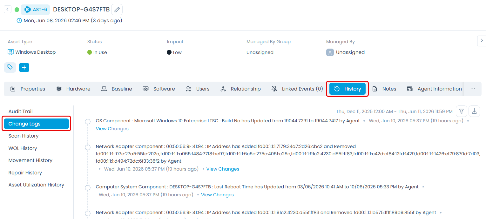
Task: Switch to the Baseline tab
Action: point(117,89)
